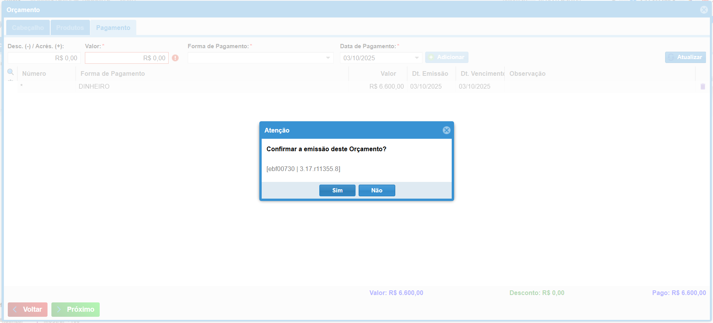Sort by the Dt. Emissão column header
This screenshot has height=323, width=713.
tap(430, 73)
